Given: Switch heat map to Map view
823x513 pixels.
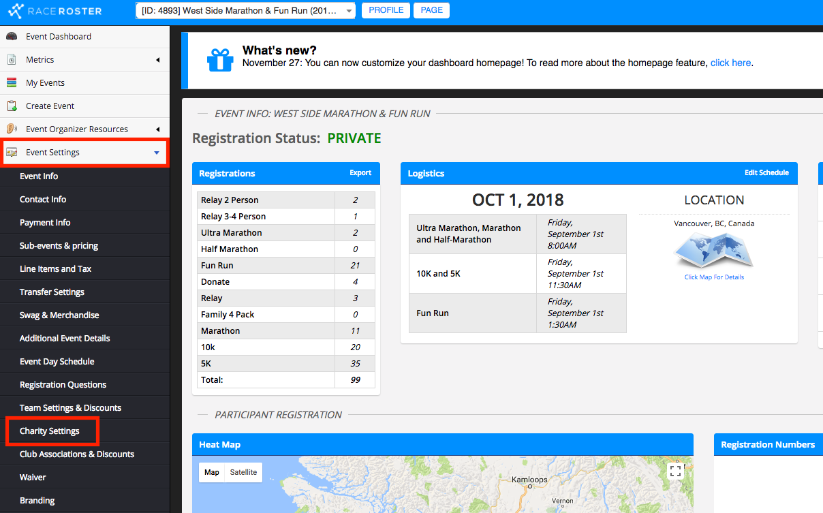Looking at the screenshot, I should click(212, 472).
